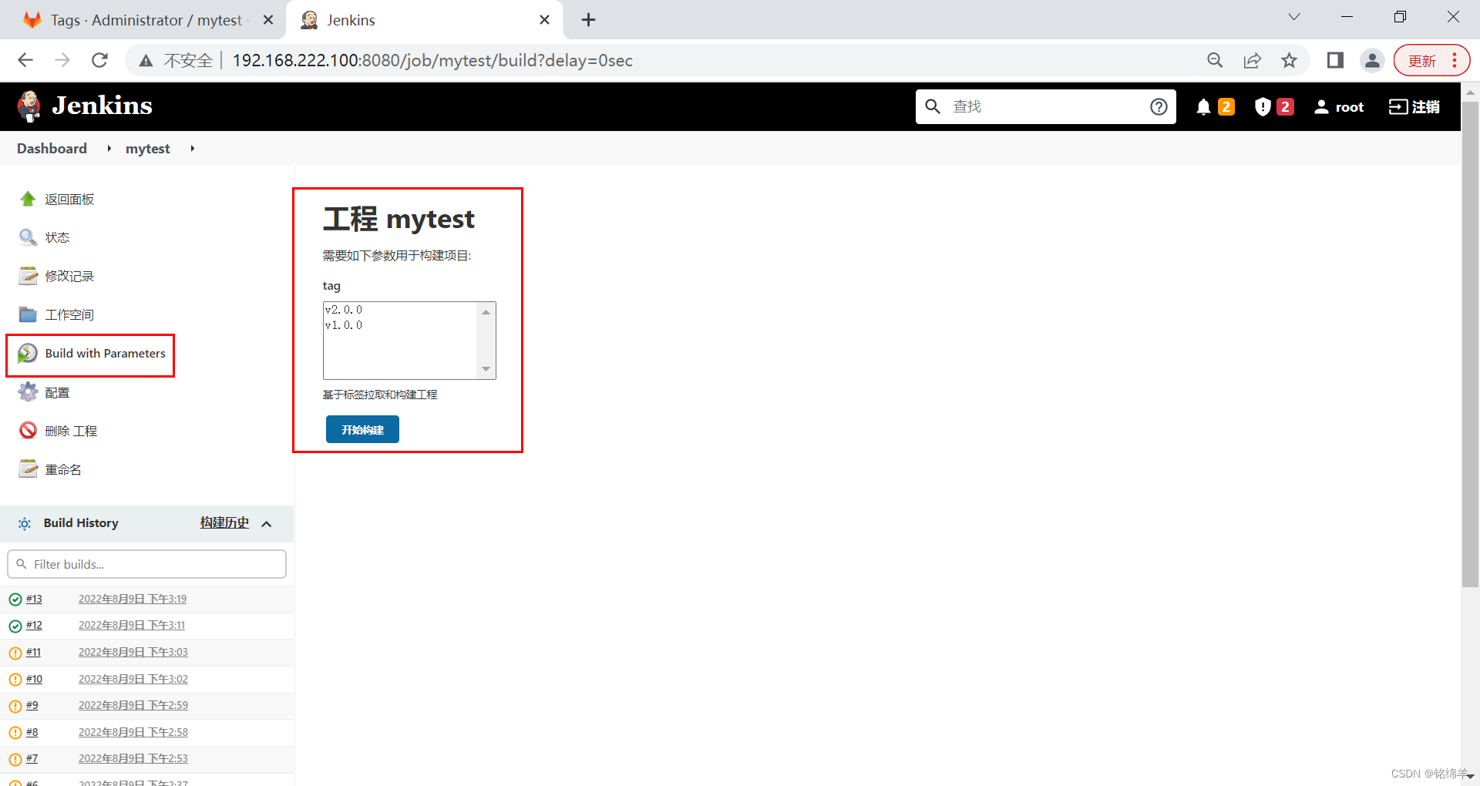This screenshot has height=786, width=1480.
Task: Click the notepad icon beside 修改记录
Action: click(x=28, y=276)
